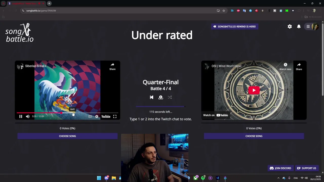Screen dimensions: 324x182
Task: Enter fullscreen on left video
Action: point(115,117)
